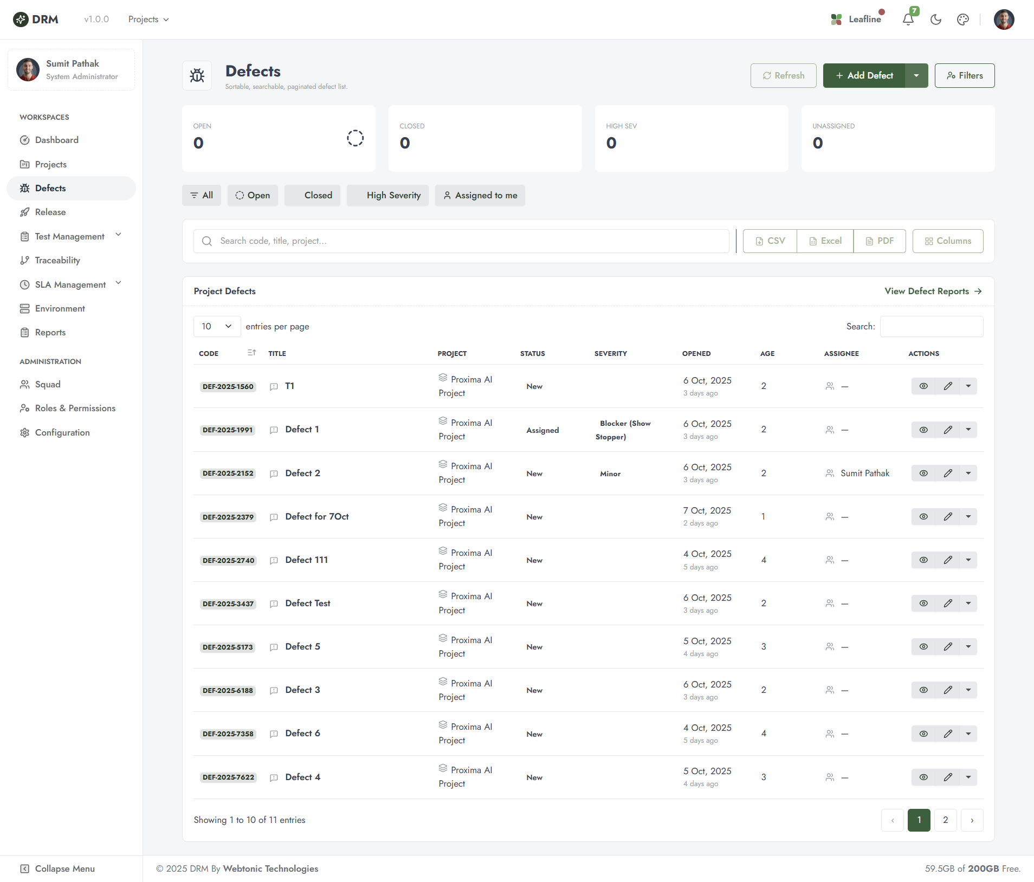This screenshot has height=882, width=1034.
Task: Open view details for DEF-2025-2152
Action: (x=923, y=473)
